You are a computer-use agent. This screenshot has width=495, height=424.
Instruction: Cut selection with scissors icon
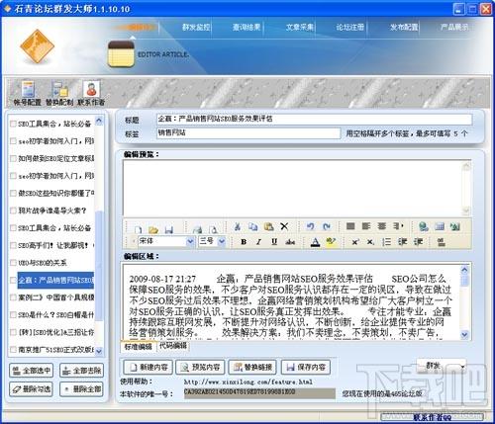click(x=238, y=226)
